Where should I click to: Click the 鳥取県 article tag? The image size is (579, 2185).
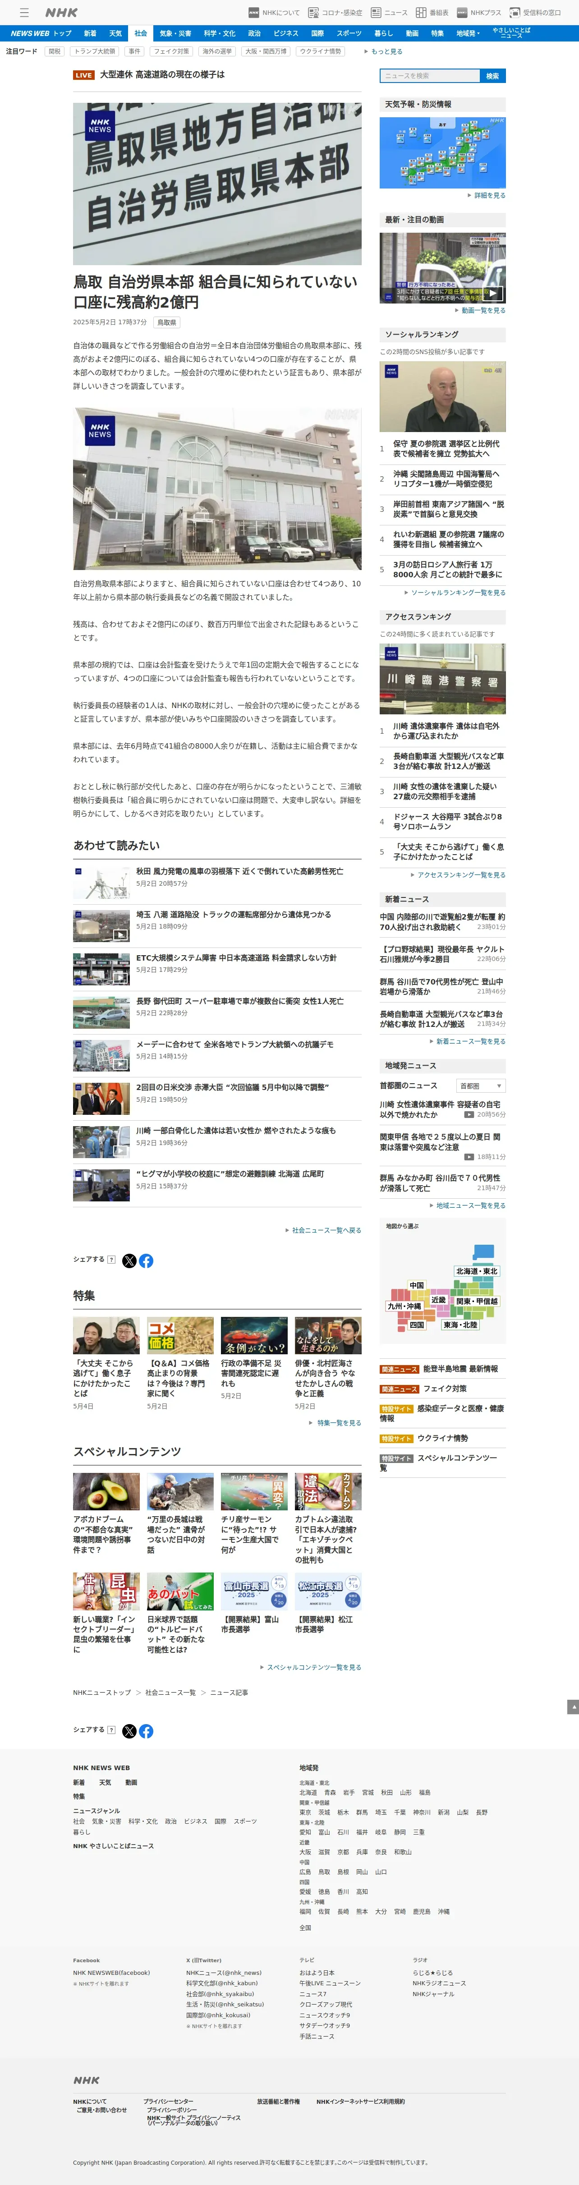tap(167, 322)
